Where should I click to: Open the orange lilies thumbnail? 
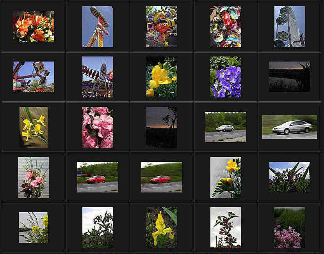point(34,26)
